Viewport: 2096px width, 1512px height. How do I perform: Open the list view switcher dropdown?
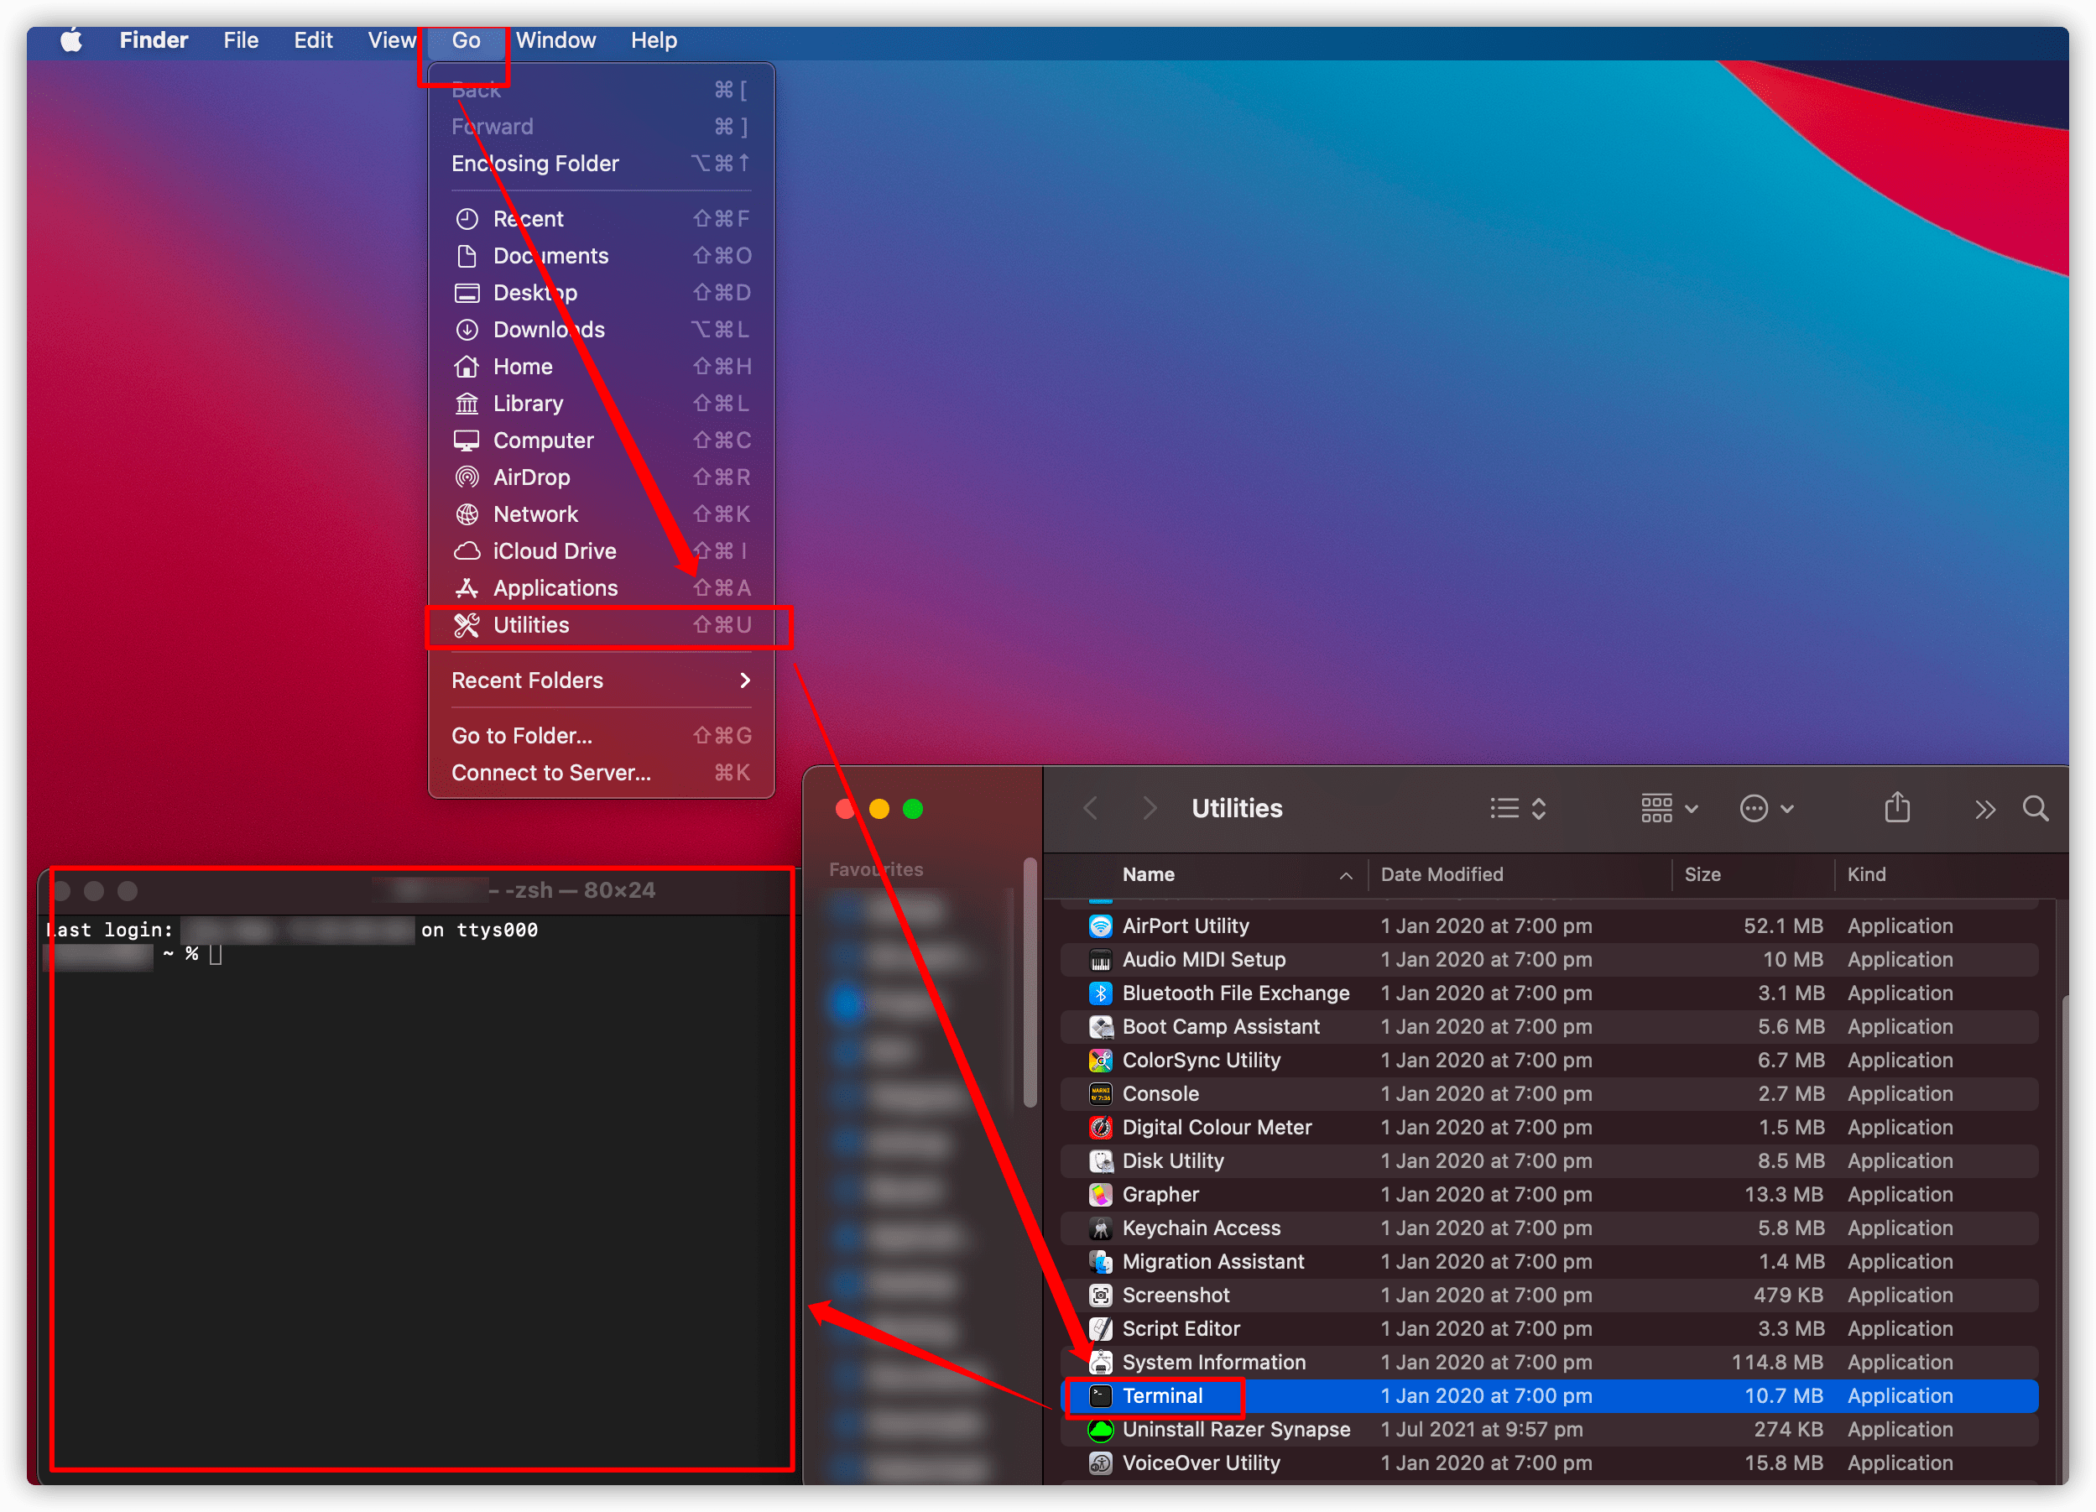pos(1518,809)
